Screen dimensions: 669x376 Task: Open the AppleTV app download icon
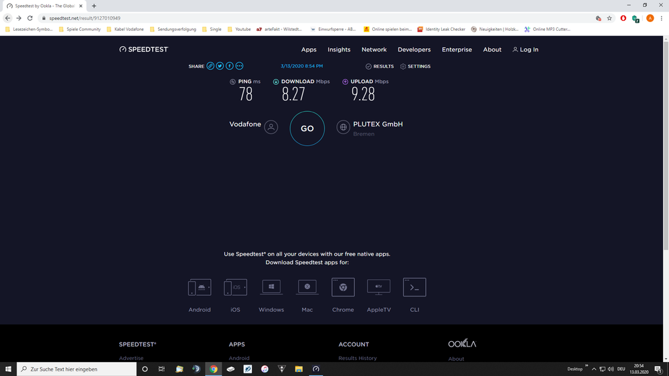click(379, 287)
